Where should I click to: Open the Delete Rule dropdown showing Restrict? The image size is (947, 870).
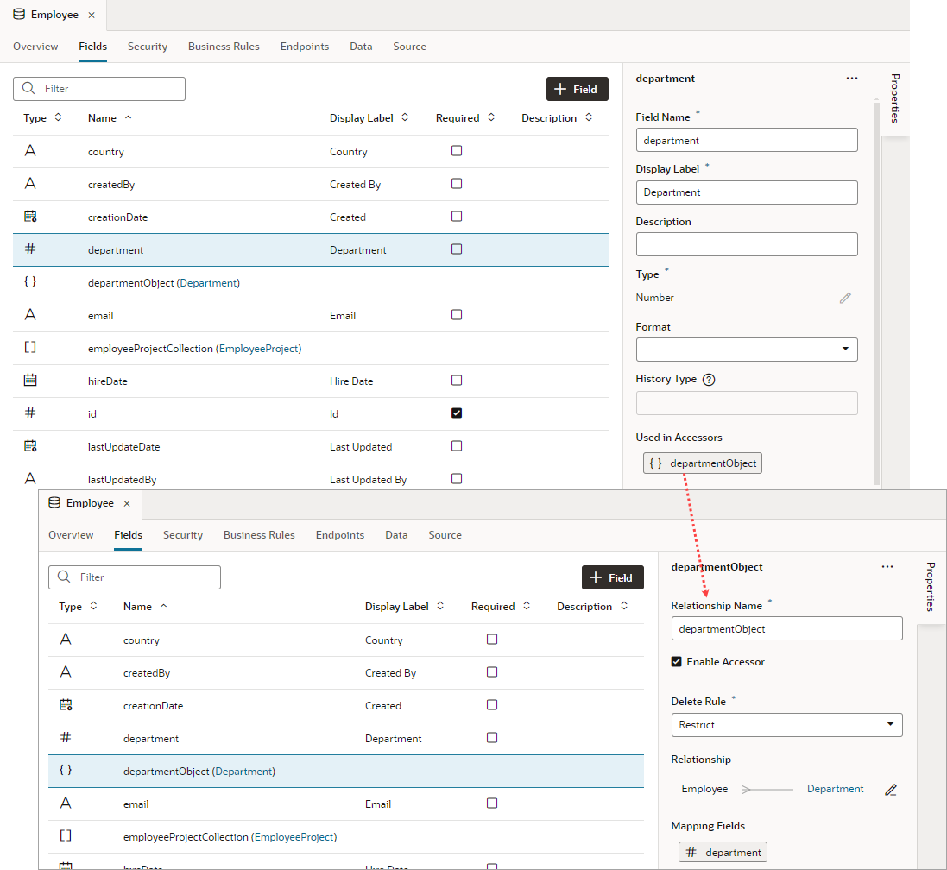(786, 725)
